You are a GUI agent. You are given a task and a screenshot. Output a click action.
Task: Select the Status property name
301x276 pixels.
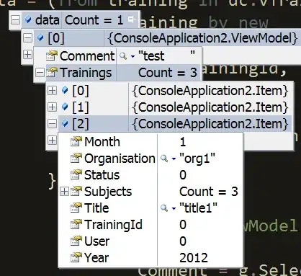click(x=102, y=175)
